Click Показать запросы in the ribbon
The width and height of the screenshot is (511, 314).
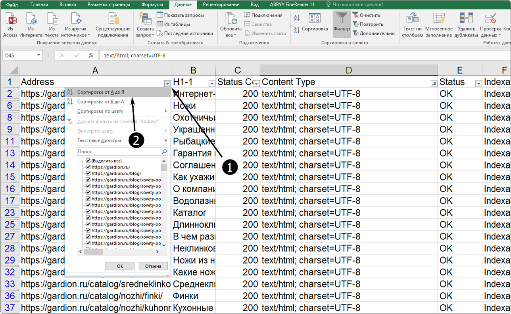(x=181, y=15)
